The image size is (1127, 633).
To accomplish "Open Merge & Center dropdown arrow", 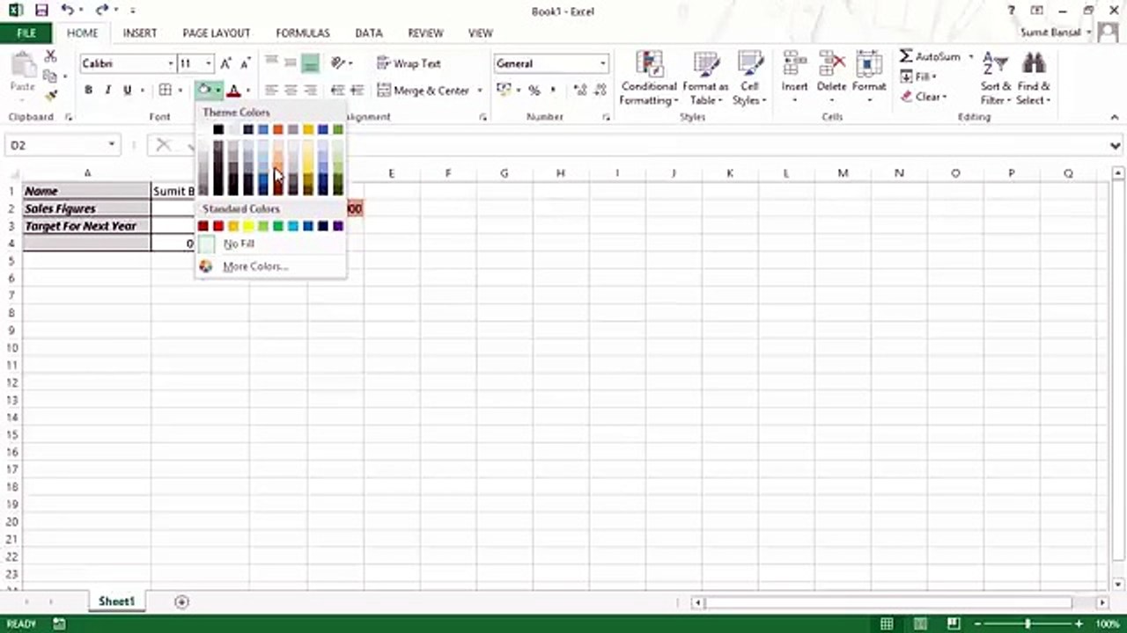I will pos(480,90).
